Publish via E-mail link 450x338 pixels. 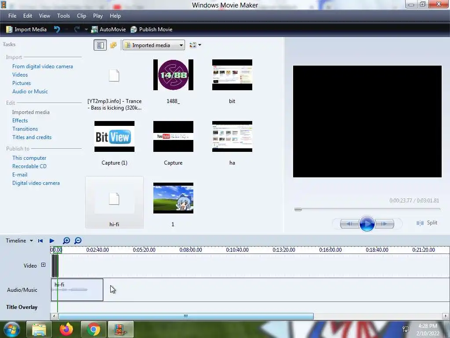coord(20,174)
